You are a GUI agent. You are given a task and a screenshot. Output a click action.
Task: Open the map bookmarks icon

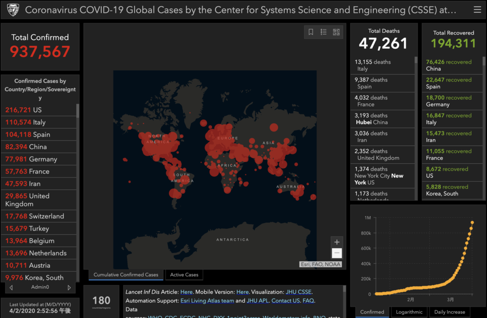coord(311,32)
